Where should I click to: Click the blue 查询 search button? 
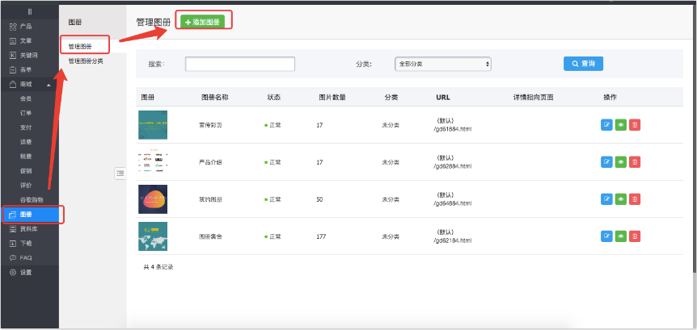pos(583,63)
